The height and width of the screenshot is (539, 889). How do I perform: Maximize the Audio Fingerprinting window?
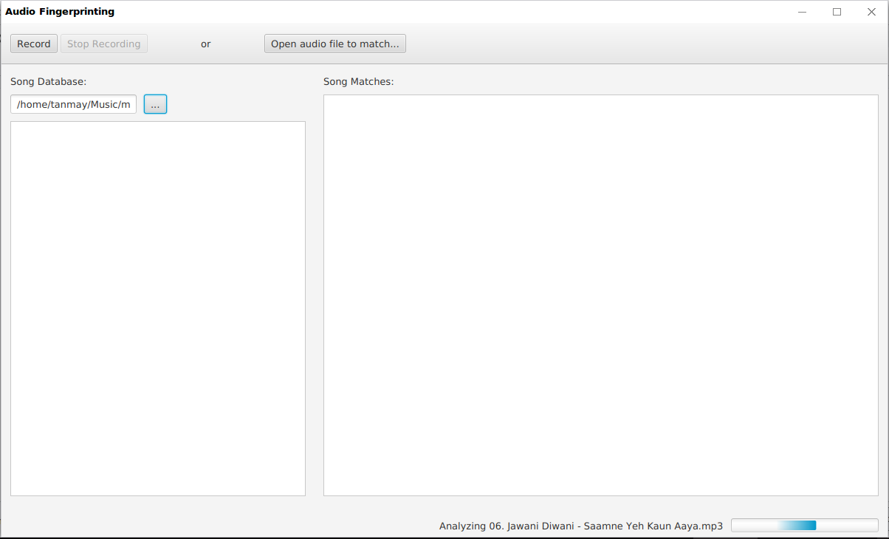click(x=837, y=12)
